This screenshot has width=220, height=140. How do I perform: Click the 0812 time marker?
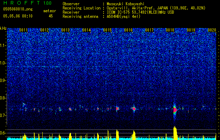pyautogui.click(x=44, y=30)
